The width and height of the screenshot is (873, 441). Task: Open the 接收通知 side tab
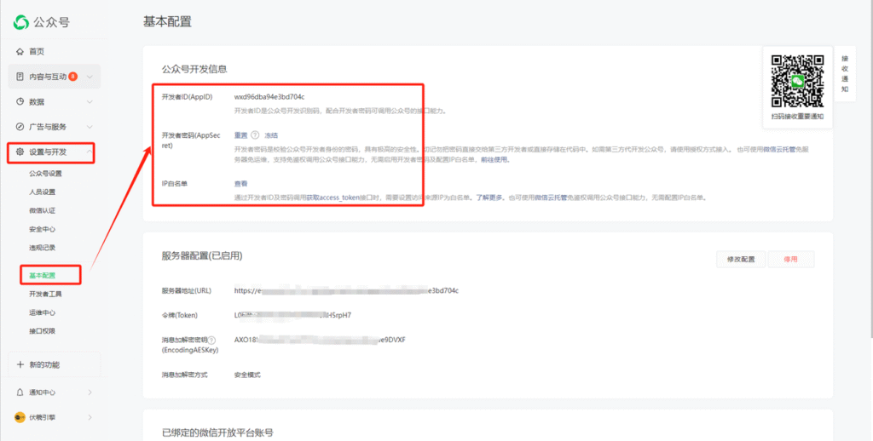click(x=845, y=73)
